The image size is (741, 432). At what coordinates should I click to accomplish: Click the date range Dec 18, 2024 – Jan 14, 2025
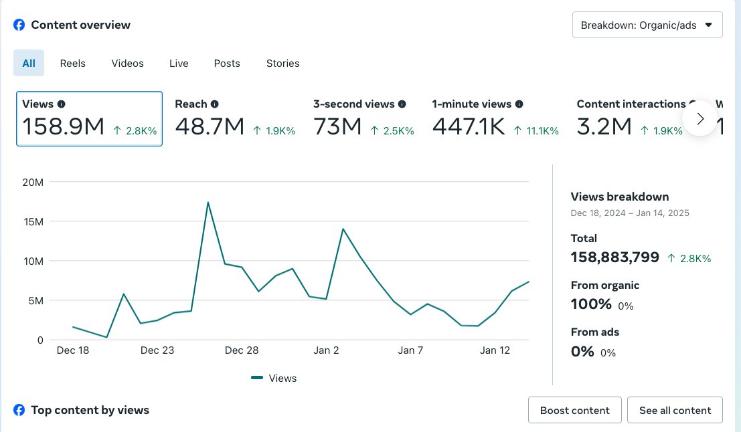tap(630, 213)
